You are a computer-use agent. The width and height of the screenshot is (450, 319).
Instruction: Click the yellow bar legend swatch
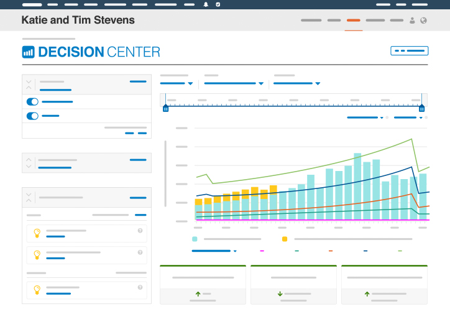coord(285,239)
